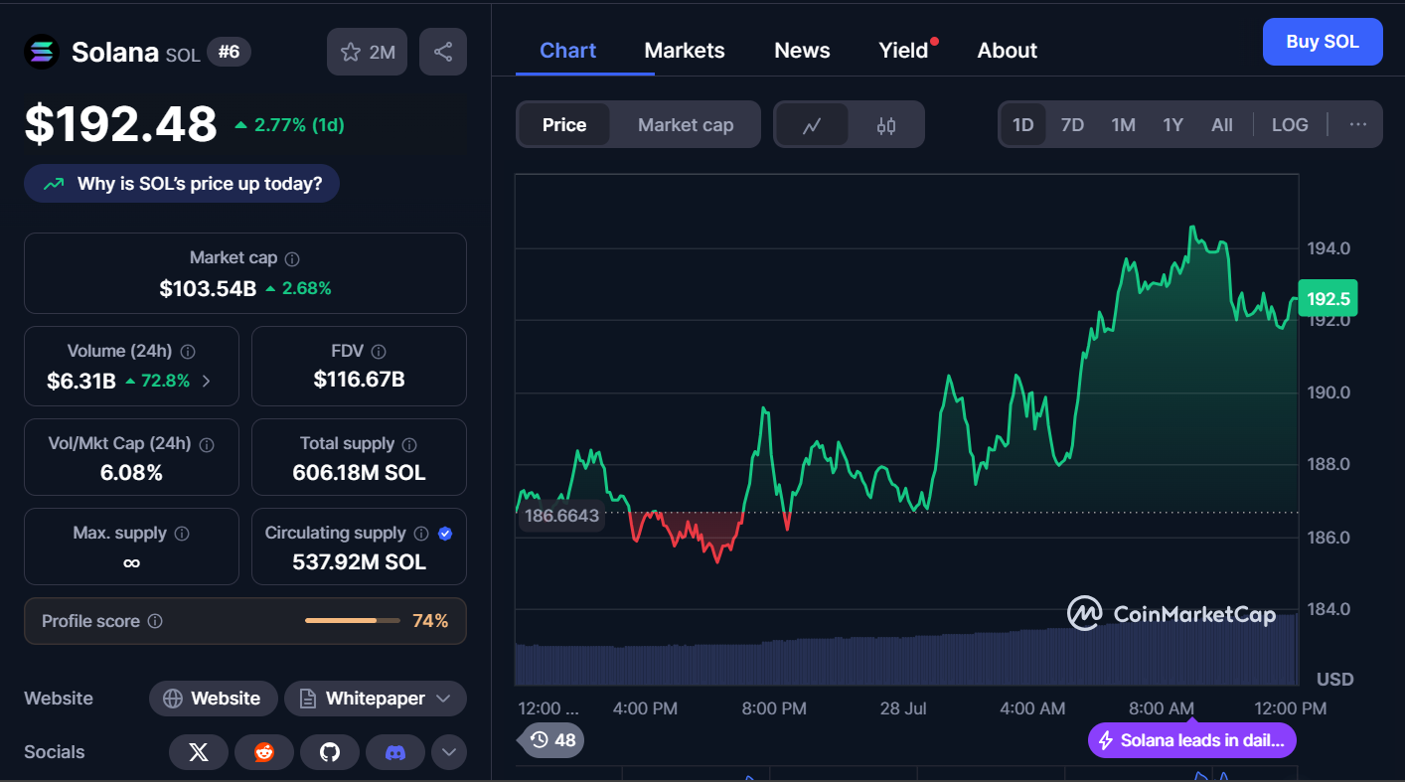Click info icon next to Market cap
Screen dimensions: 1405x782
click(x=292, y=258)
